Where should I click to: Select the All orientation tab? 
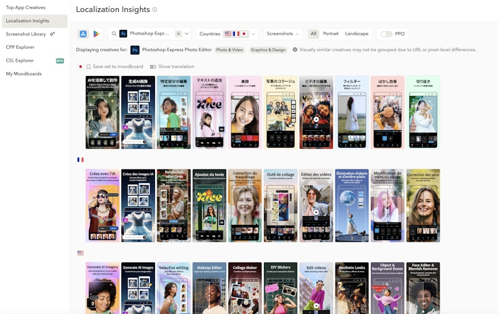tap(314, 34)
